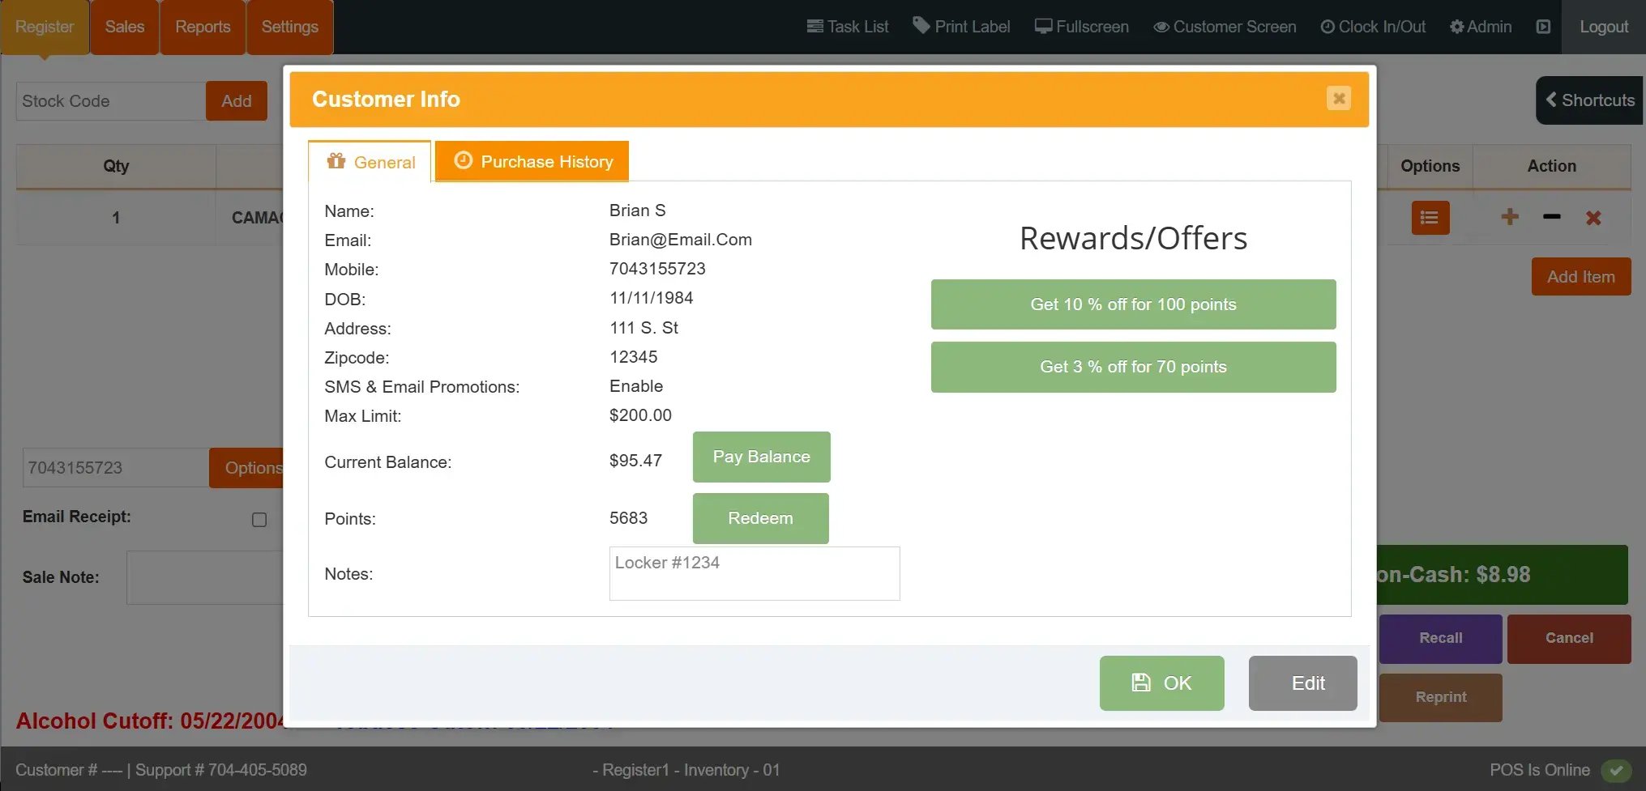
Task: Remove line item with red X
Action: click(1593, 218)
